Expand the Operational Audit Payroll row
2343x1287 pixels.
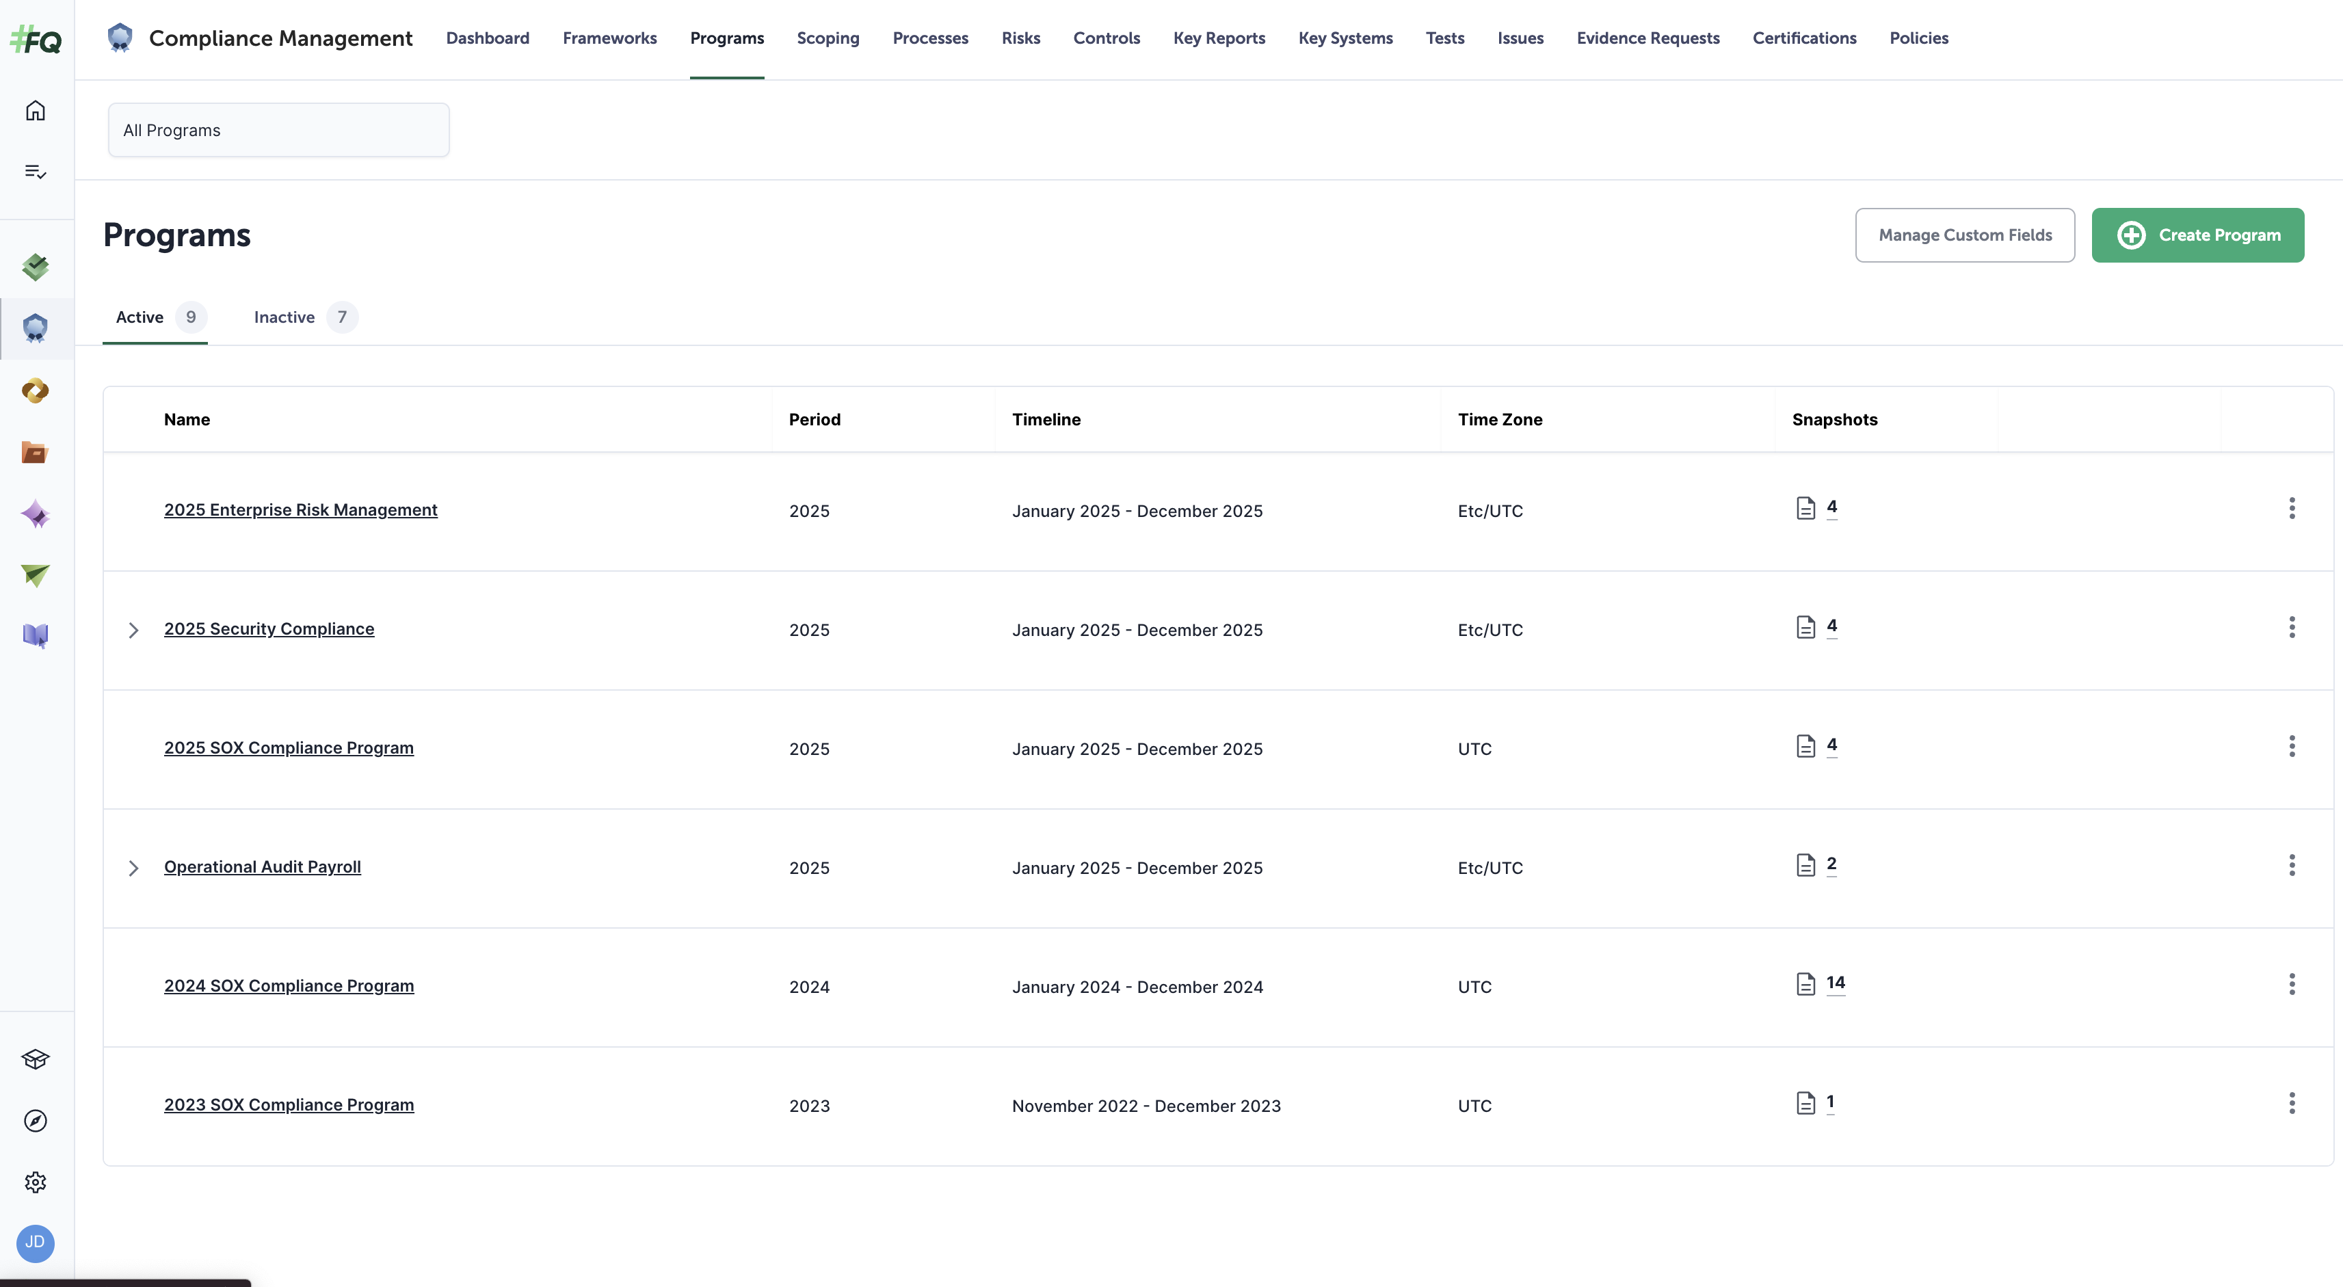tap(134, 868)
